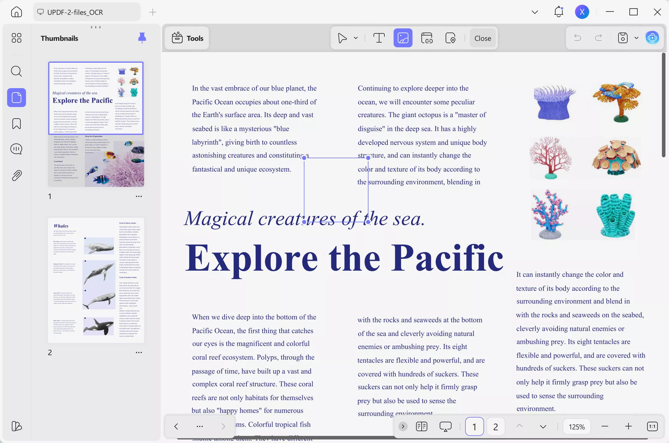Expand the select tool dropdown arrow

click(x=356, y=38)
